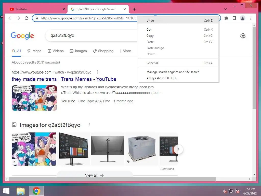The width and height of the screenshot is (261, 196).
Task: Toggle the side panel icon
Action: pos(234,18)
